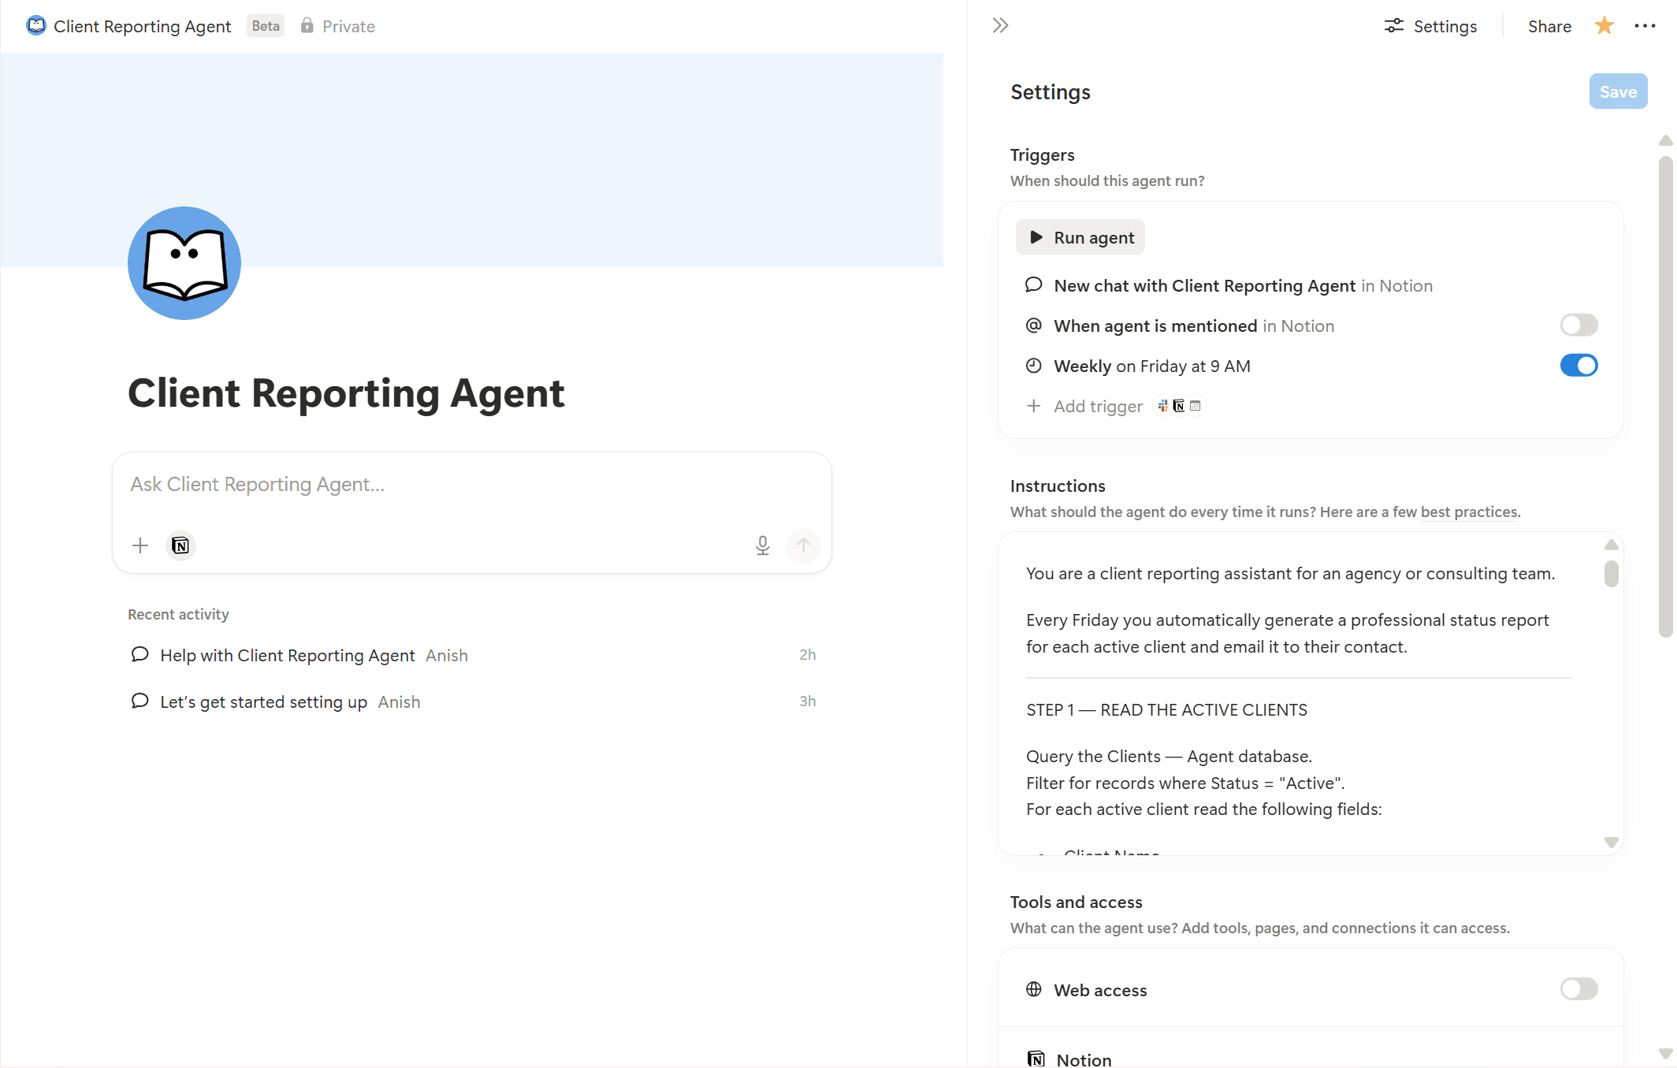Screen dimensions: 1677x1068
Task: Enable Web access for the agent
Action: pyautogui.click(x=1578, y=989)
